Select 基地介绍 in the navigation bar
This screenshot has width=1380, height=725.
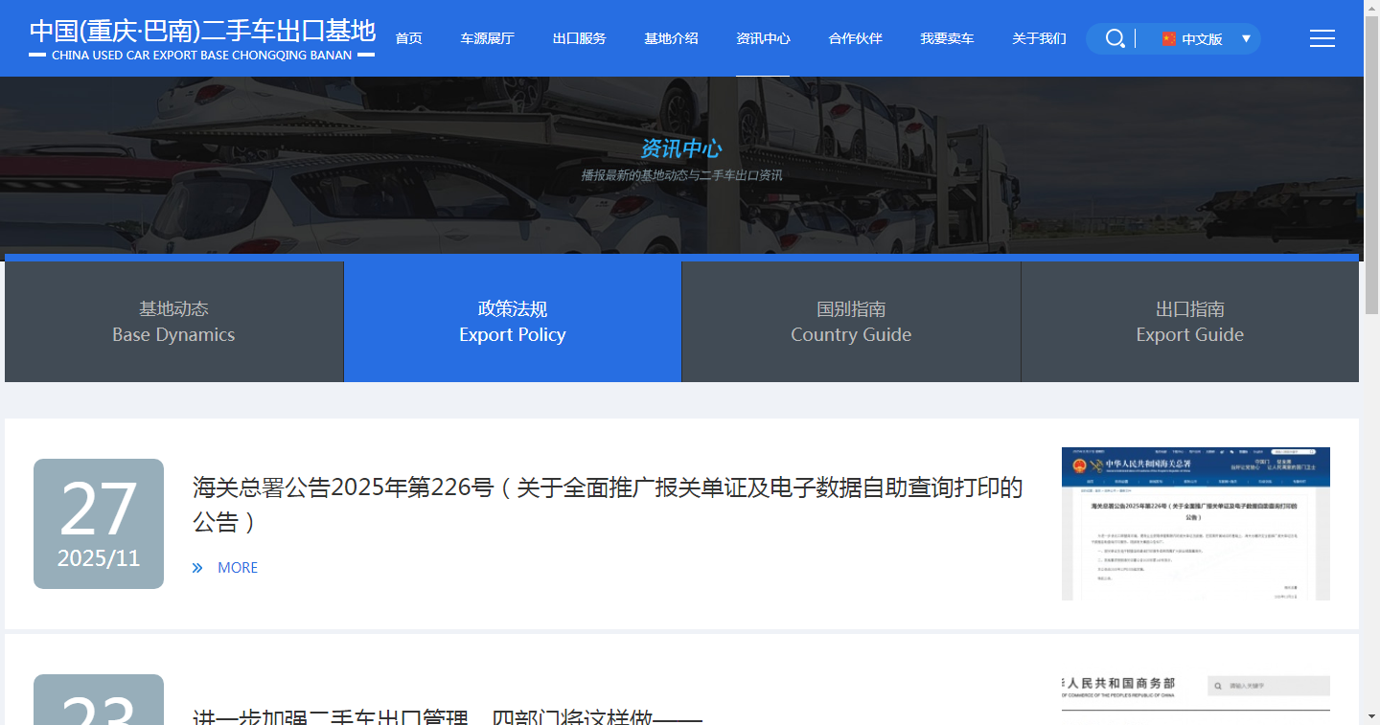click(x=671, y=38)
